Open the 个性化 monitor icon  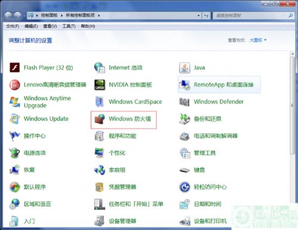[x=100, y=153]
